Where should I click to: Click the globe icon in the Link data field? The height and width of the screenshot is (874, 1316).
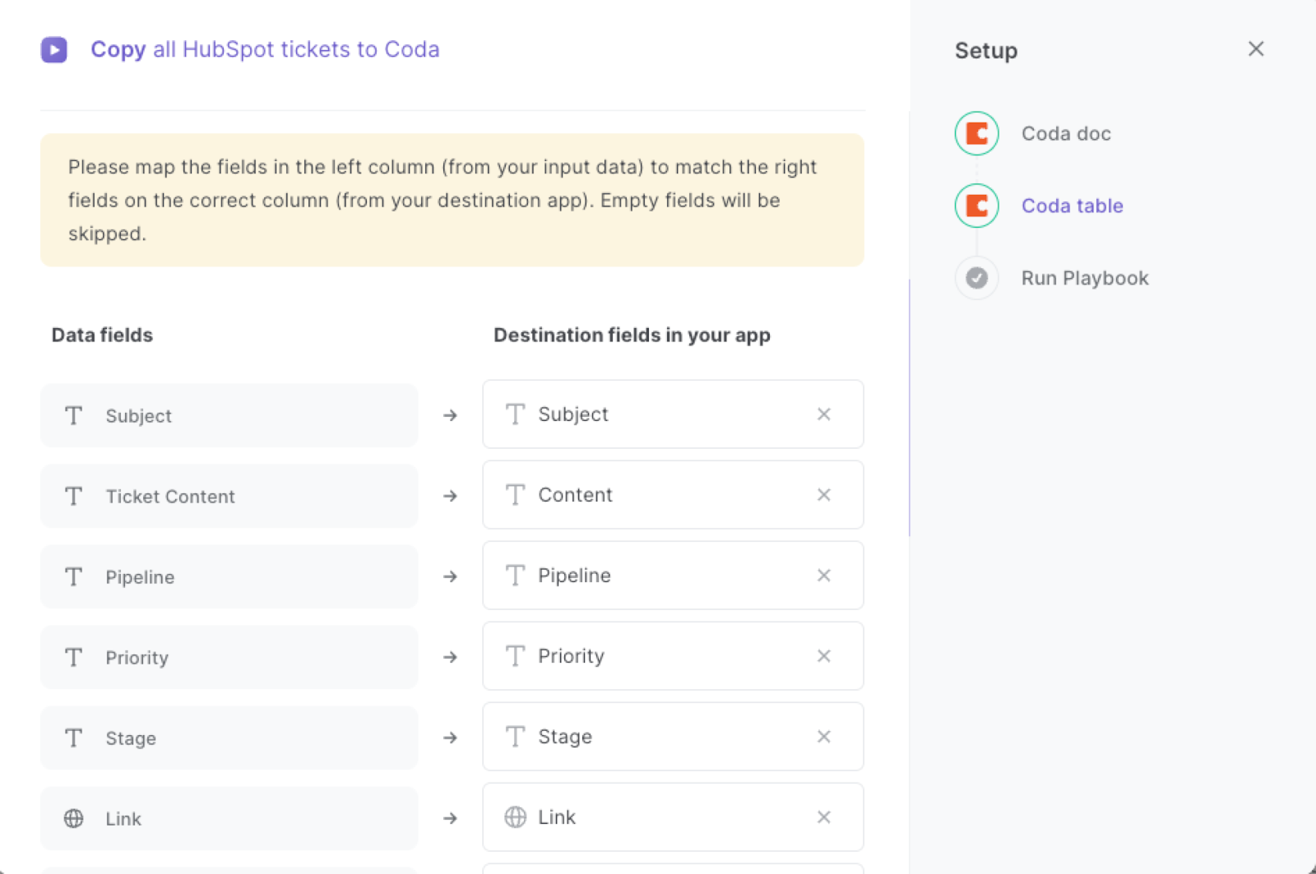pyautogui.click(x=73, y=819)
